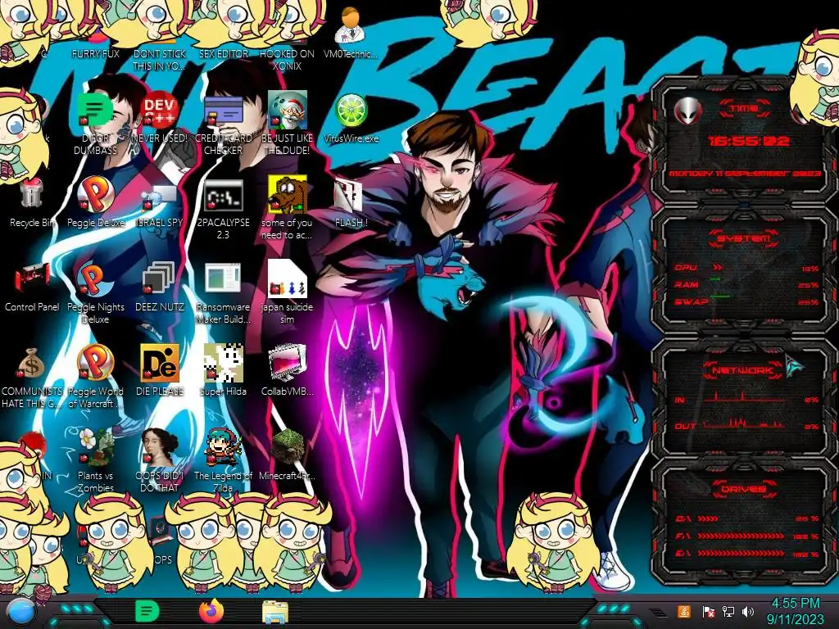Select the 'HOOKED ON XONIX' label
This screenshot has width=839, height=629.
pyautogui.click(x=287, y=60)
